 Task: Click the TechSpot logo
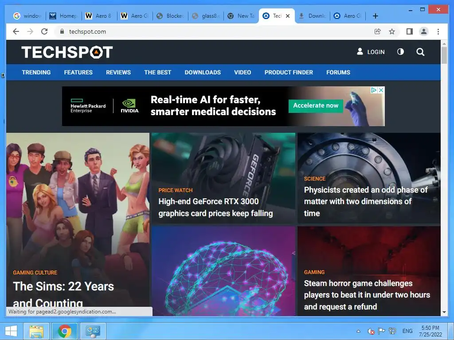coord(67,52)
